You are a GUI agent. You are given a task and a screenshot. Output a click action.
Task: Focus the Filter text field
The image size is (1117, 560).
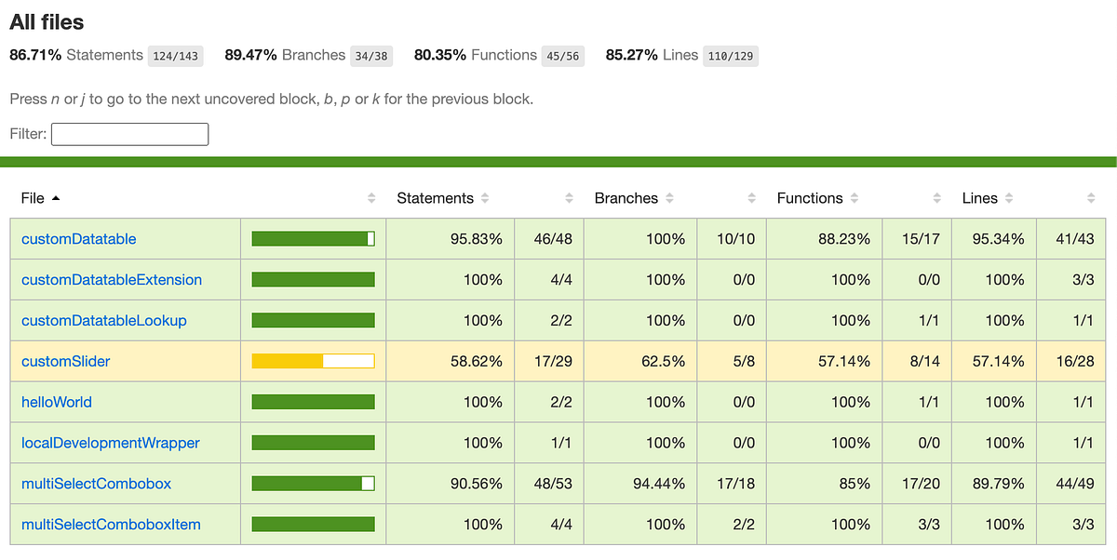click(129, 134)
